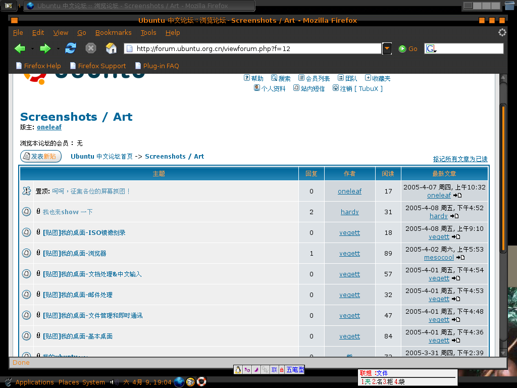Open mesocool's profile in latest post column
The image size is (517, 388).
[x=439, y=257]
